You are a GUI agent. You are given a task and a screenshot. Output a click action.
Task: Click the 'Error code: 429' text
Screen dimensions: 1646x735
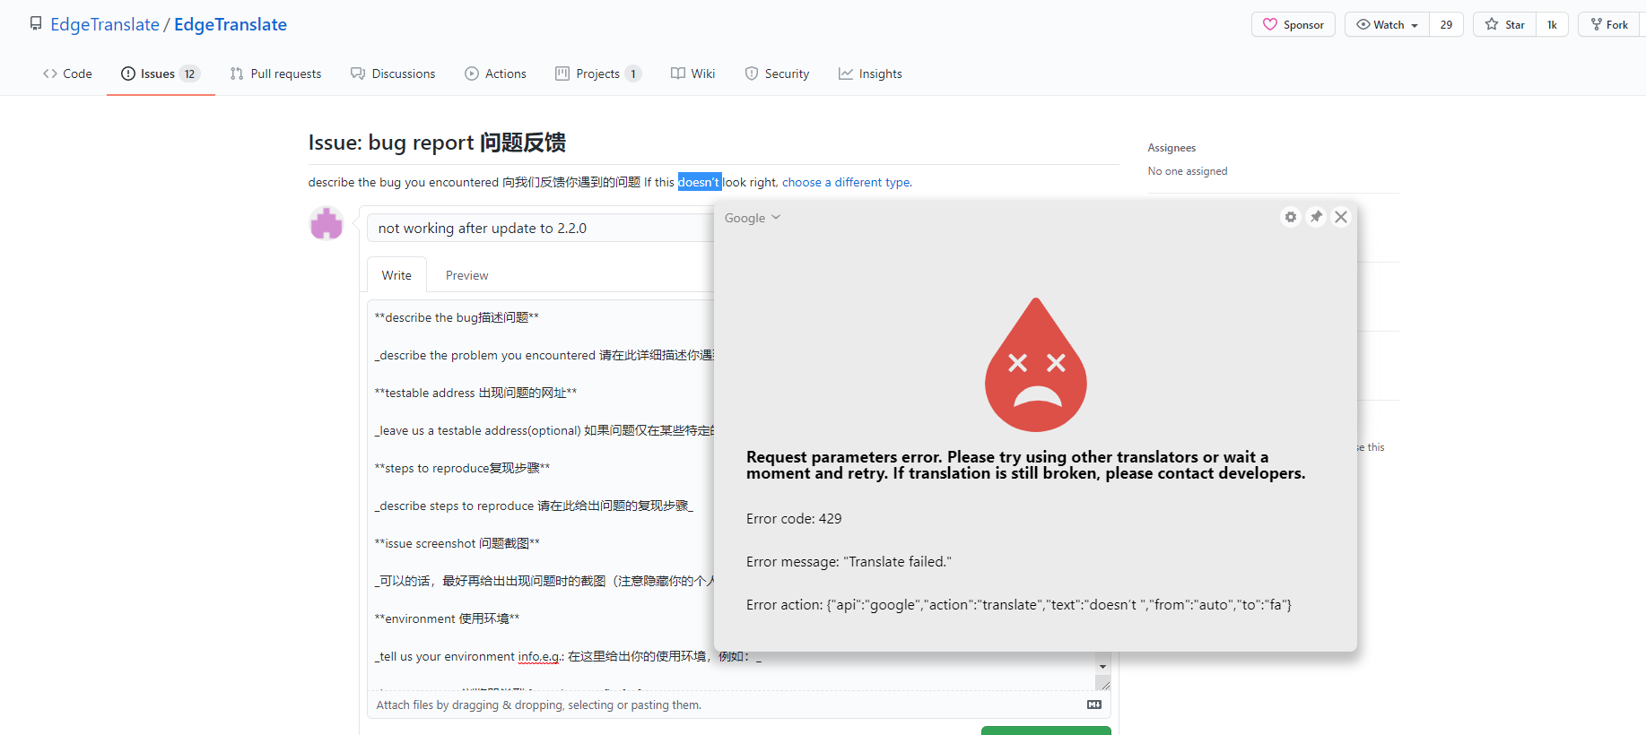click(794, 518)
